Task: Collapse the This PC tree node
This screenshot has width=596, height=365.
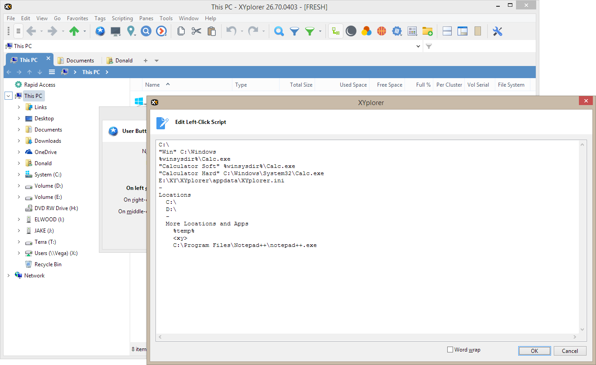Action: coord(9,96)
